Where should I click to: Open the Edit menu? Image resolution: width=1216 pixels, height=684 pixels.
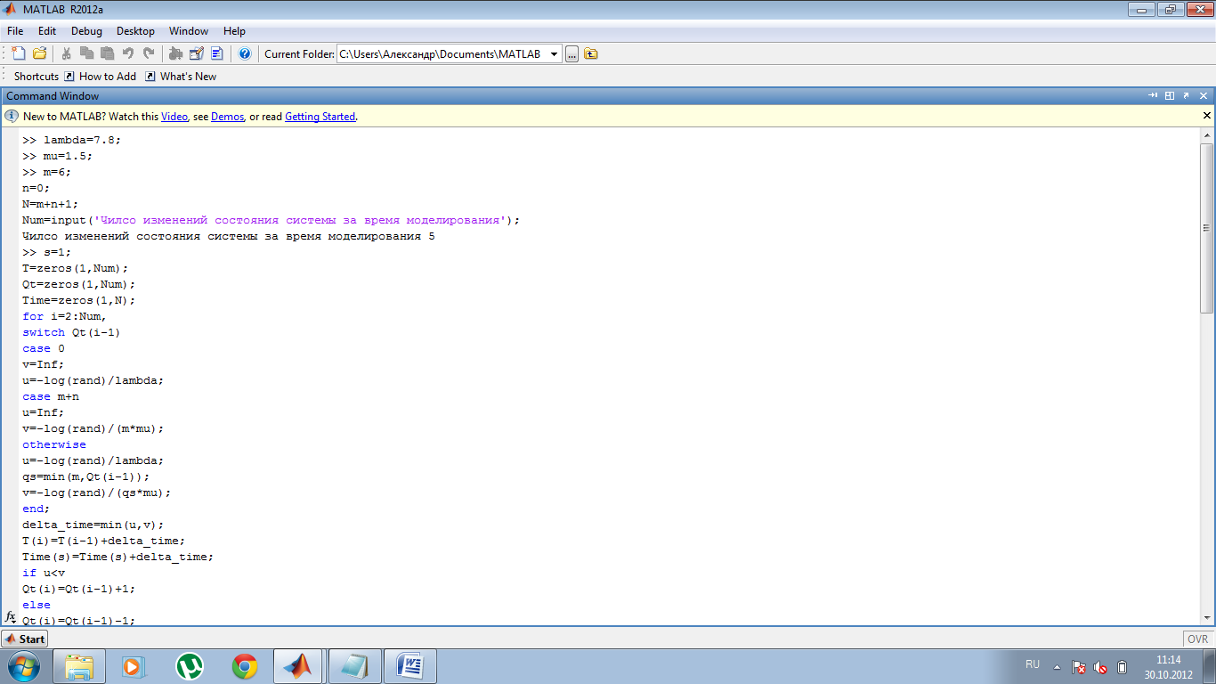pos(47,31)
